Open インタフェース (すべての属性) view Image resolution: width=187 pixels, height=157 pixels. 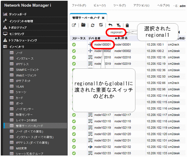pos(35,137)
